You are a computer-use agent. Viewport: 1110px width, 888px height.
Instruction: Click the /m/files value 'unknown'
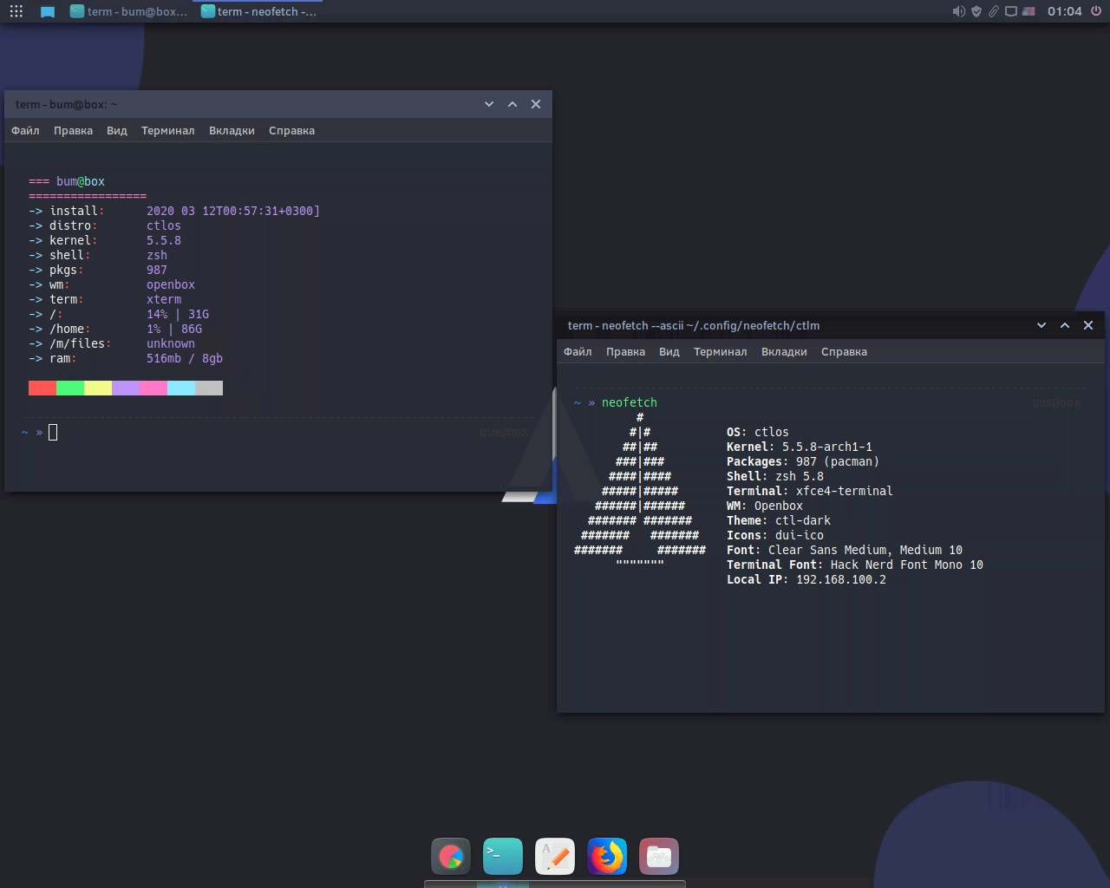(171, 343)
